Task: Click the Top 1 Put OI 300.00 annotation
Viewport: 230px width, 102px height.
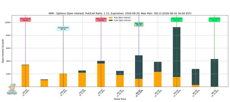Action: tap(101, 20)
